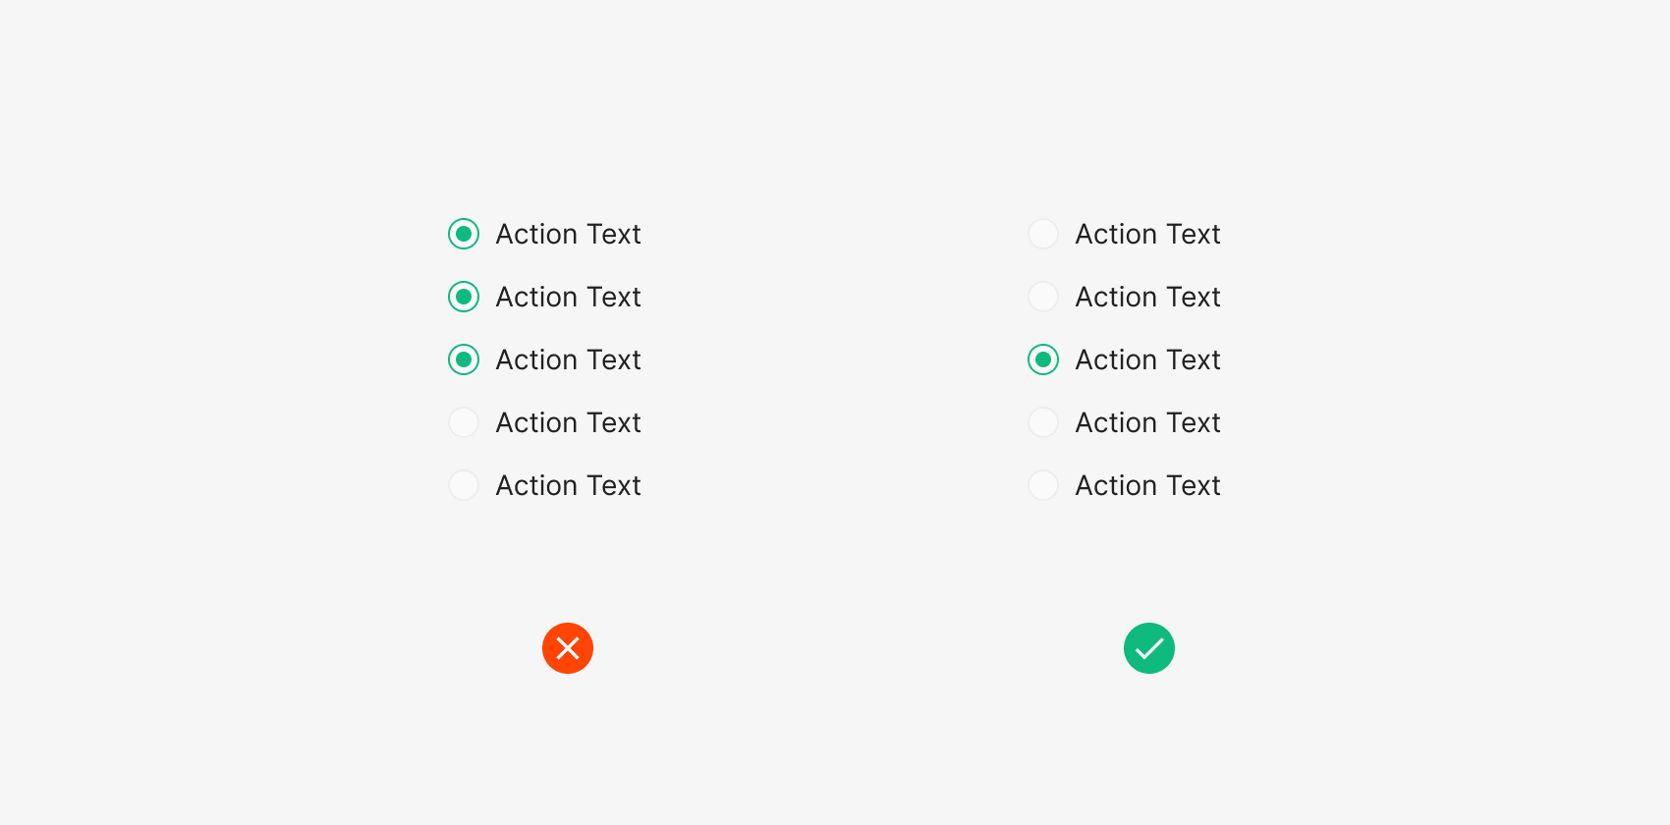Click the only selected radio in right group
The width and height of the screenshot is (1670, 825).
pyautogui.click(x=1043, y=359)
